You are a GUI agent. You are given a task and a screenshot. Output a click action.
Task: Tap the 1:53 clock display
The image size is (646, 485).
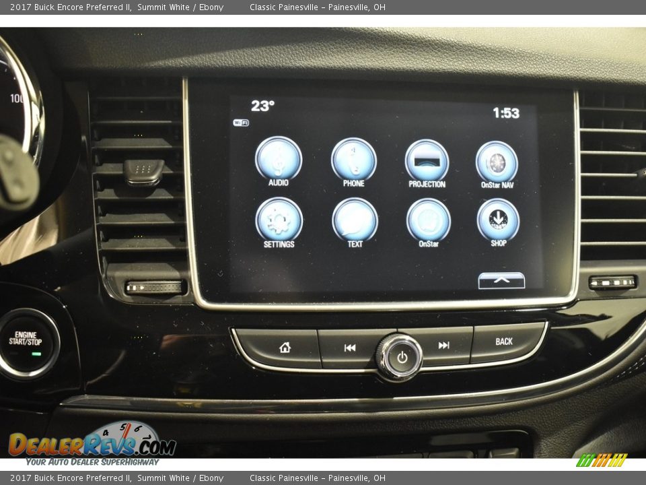[506, 112]
